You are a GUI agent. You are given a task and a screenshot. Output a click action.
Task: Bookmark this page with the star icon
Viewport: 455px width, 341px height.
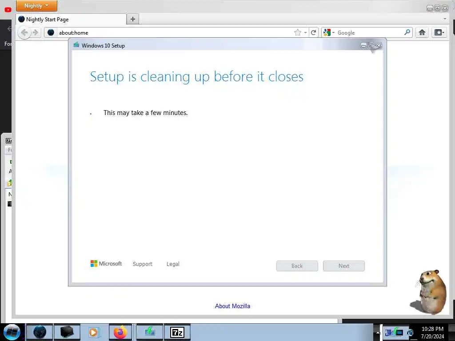click(297, 32)
